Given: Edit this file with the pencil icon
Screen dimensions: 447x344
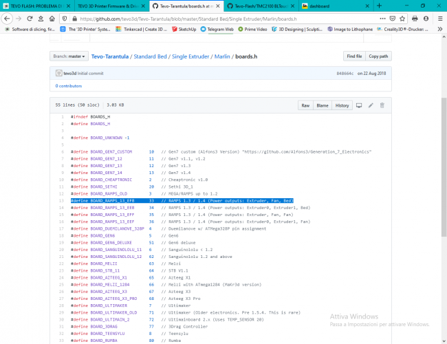Looking at the screenshot, I should [x=371, y=105].
